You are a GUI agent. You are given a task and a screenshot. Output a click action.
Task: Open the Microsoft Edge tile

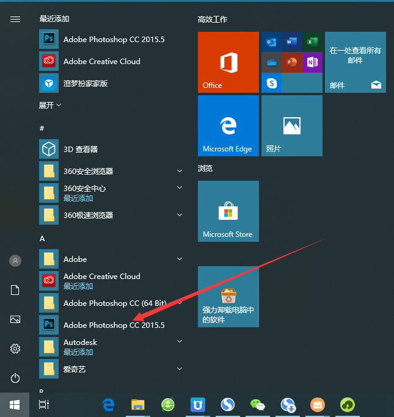tap(228, 126)
